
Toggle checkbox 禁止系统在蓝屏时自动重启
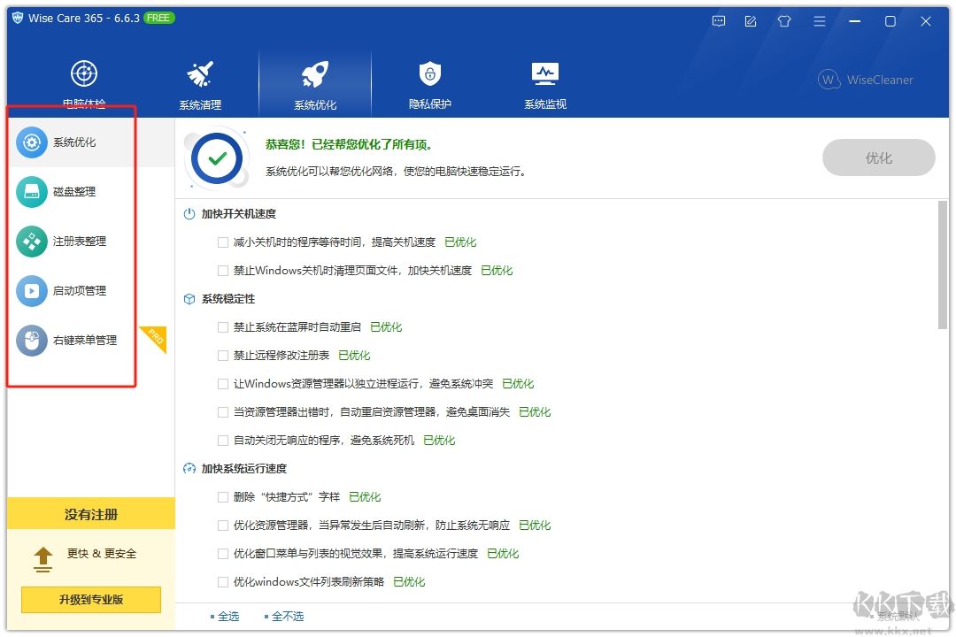tap(223, 327)
